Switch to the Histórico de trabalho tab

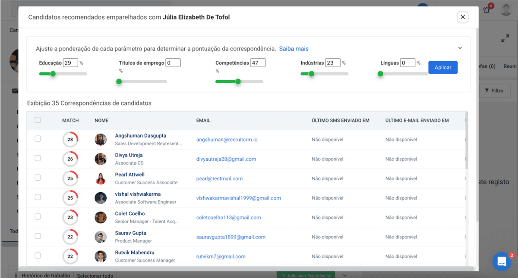click(45, 275)
